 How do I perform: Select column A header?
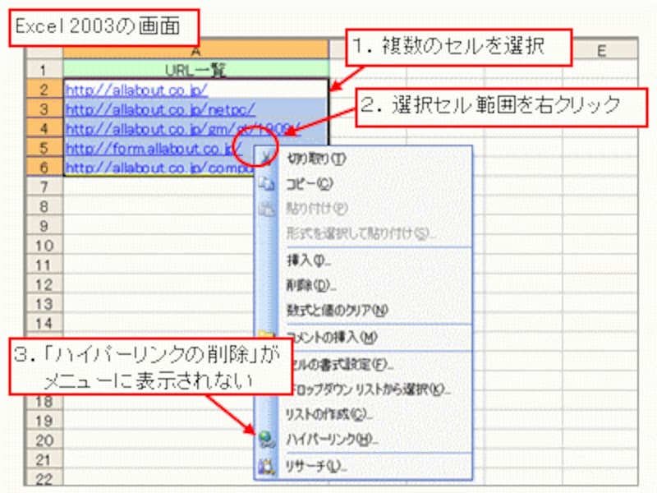(x=195, y=50)
